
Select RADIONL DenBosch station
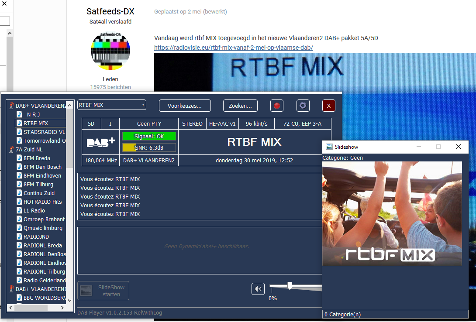click(x=44, y=254)
